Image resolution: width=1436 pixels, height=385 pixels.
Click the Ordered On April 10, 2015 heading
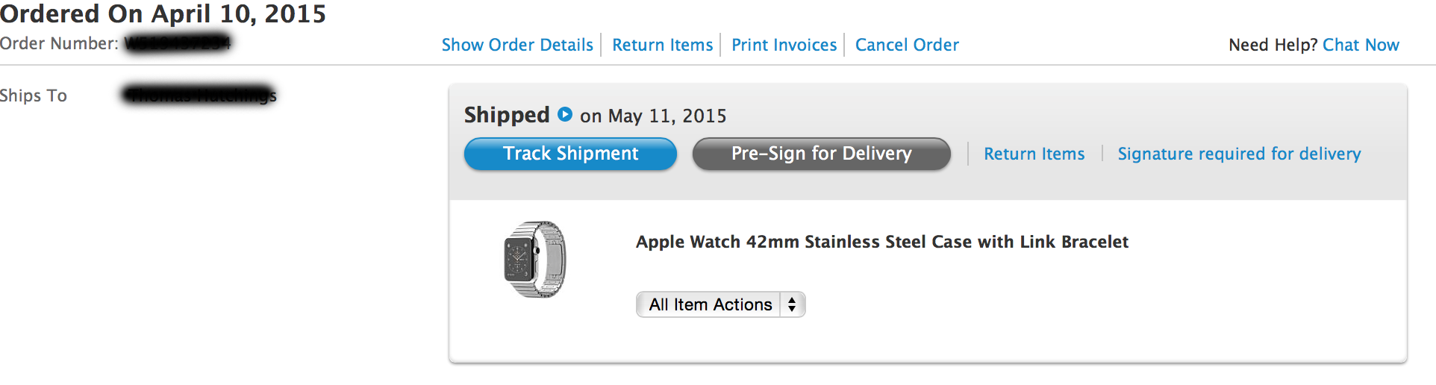163,13
